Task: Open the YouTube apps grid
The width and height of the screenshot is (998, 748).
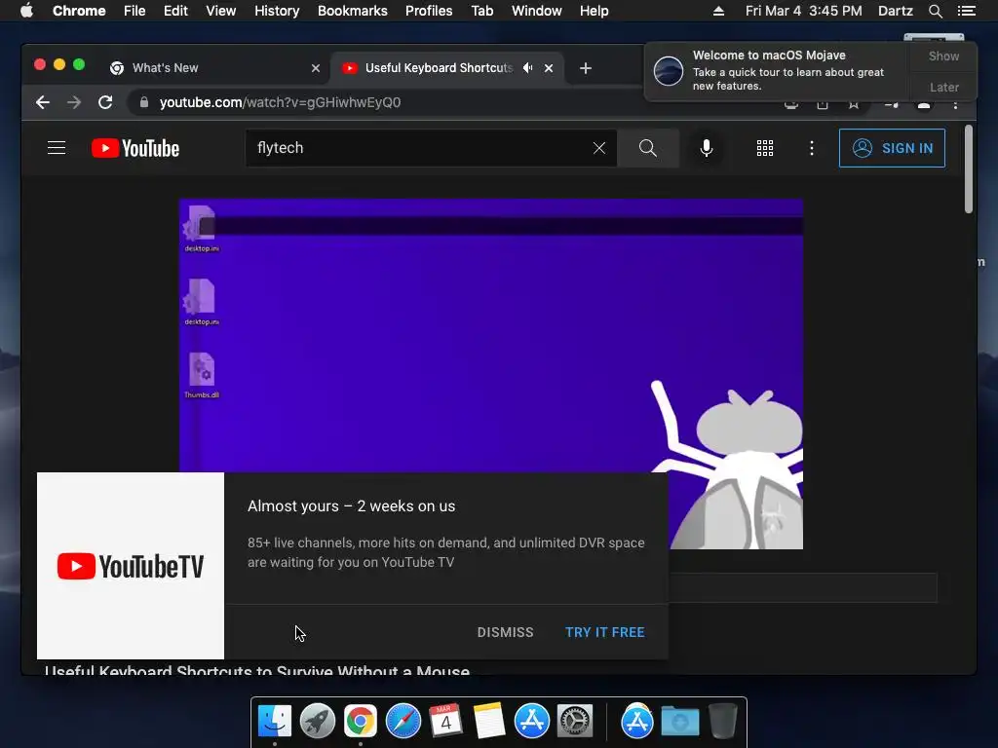Action: pyautogui.click(x=764, y=148)
